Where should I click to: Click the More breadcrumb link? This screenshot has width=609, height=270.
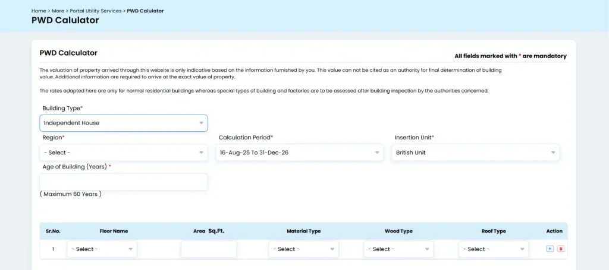pos(58,11)
